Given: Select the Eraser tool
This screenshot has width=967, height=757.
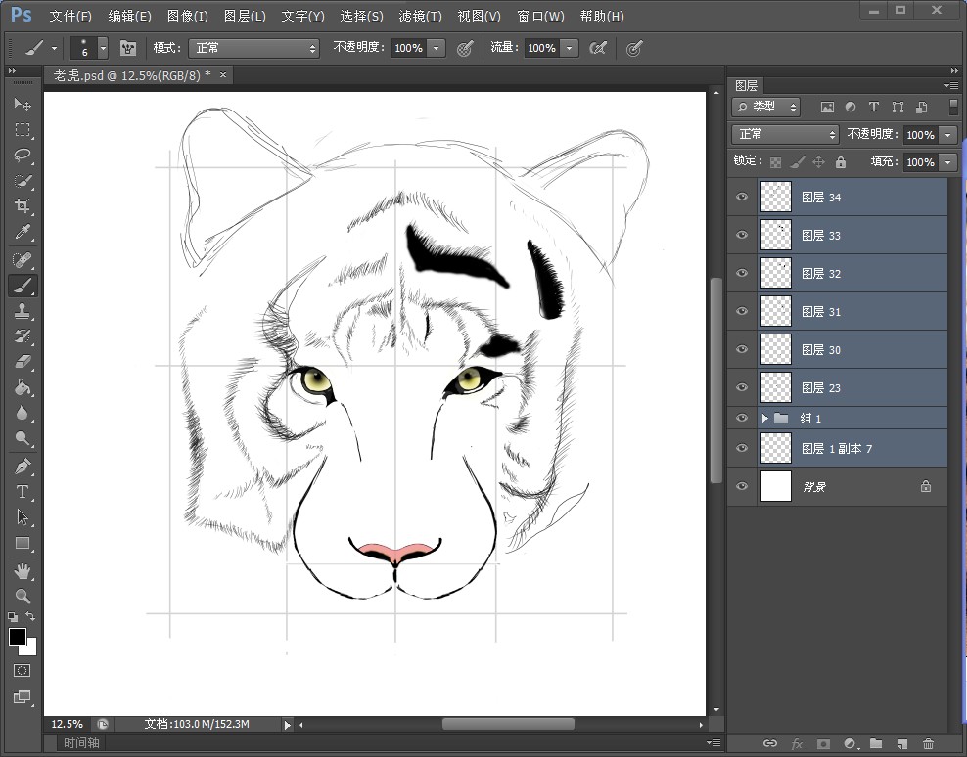Looking at the screenshot, I should pos(23,362).
